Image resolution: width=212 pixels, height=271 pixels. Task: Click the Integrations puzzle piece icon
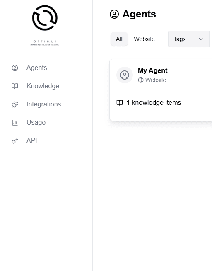pyautogui.click(x=15, y=104)
